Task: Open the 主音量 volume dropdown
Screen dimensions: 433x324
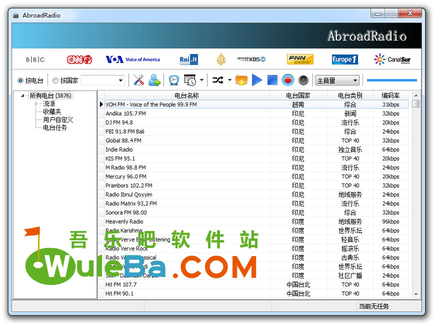Action: pyautogui.click(x=337, y=80)
